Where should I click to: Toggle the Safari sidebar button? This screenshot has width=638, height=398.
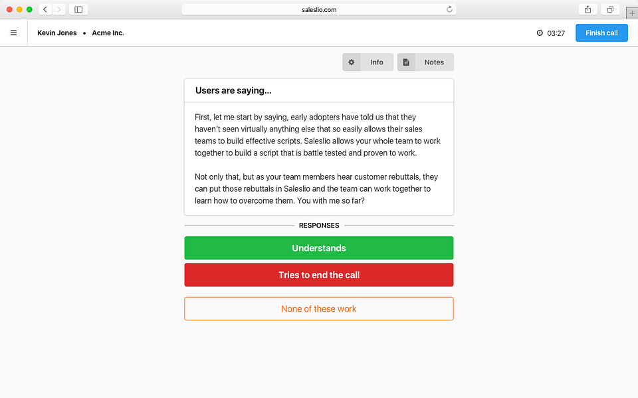(78, 9)
